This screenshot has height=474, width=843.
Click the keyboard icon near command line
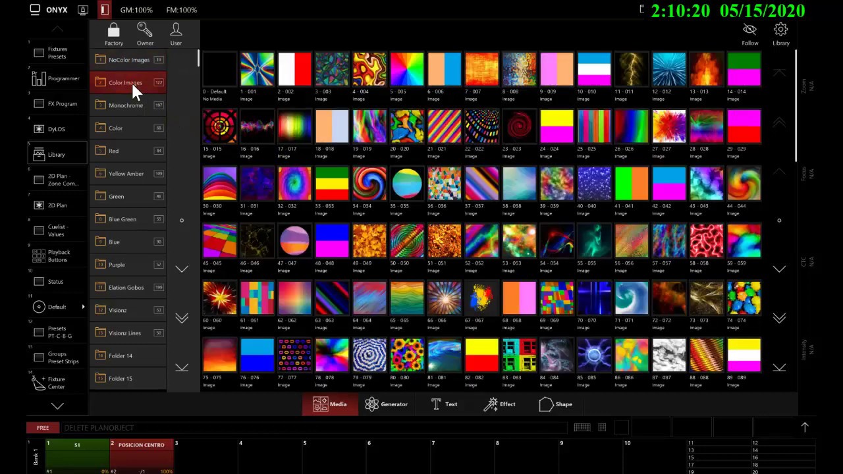tap(582, 427)
